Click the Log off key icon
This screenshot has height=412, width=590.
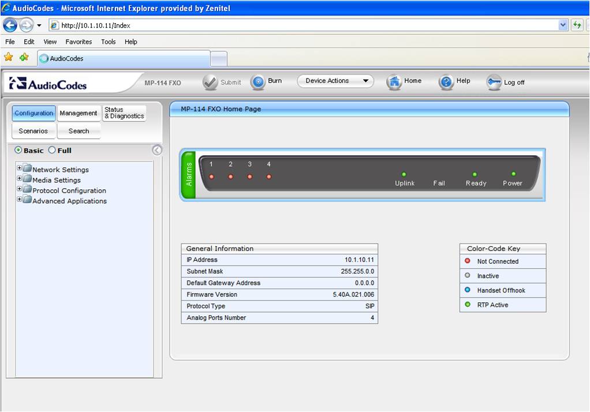[494, 83]
